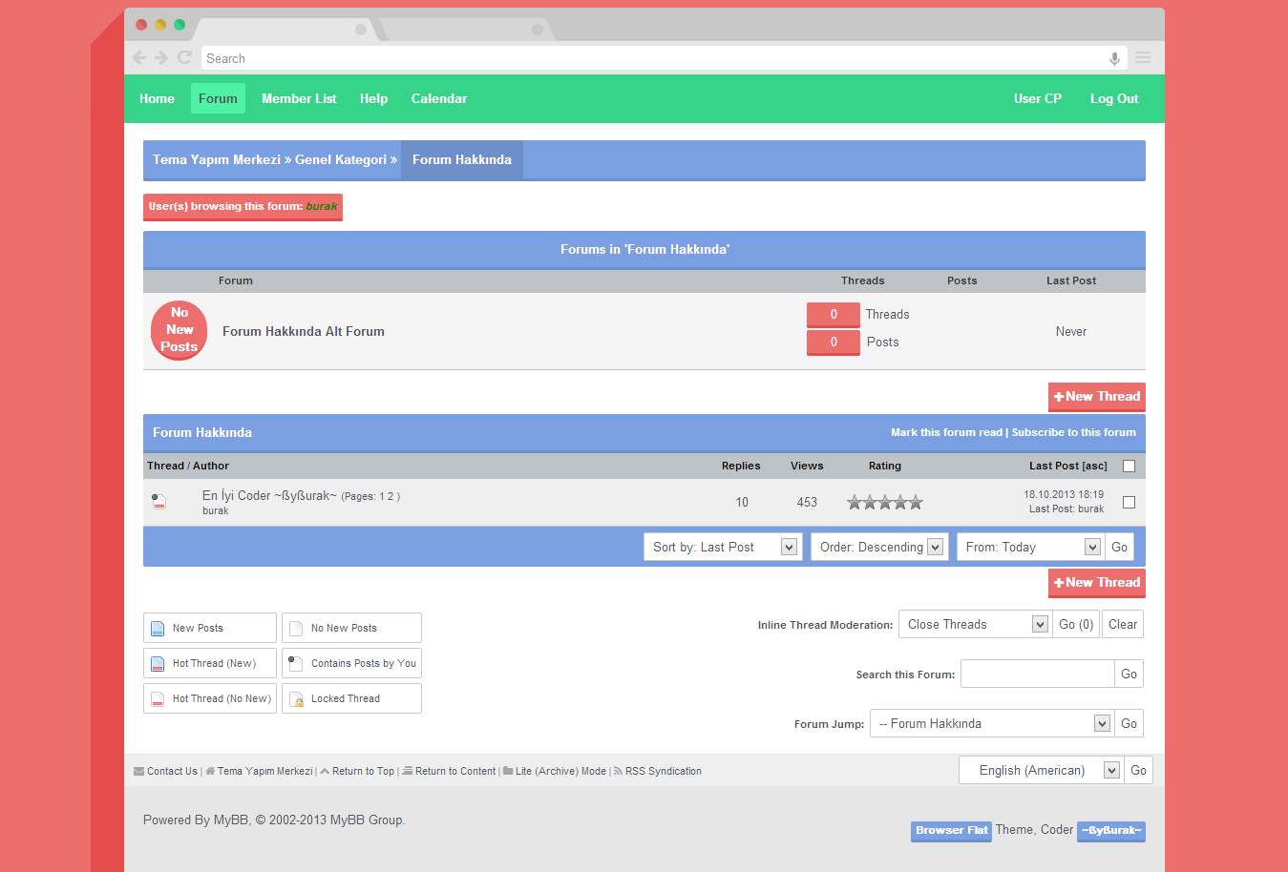
Task: Click the microphone icon in search bar
Action: click(1114, 59)
